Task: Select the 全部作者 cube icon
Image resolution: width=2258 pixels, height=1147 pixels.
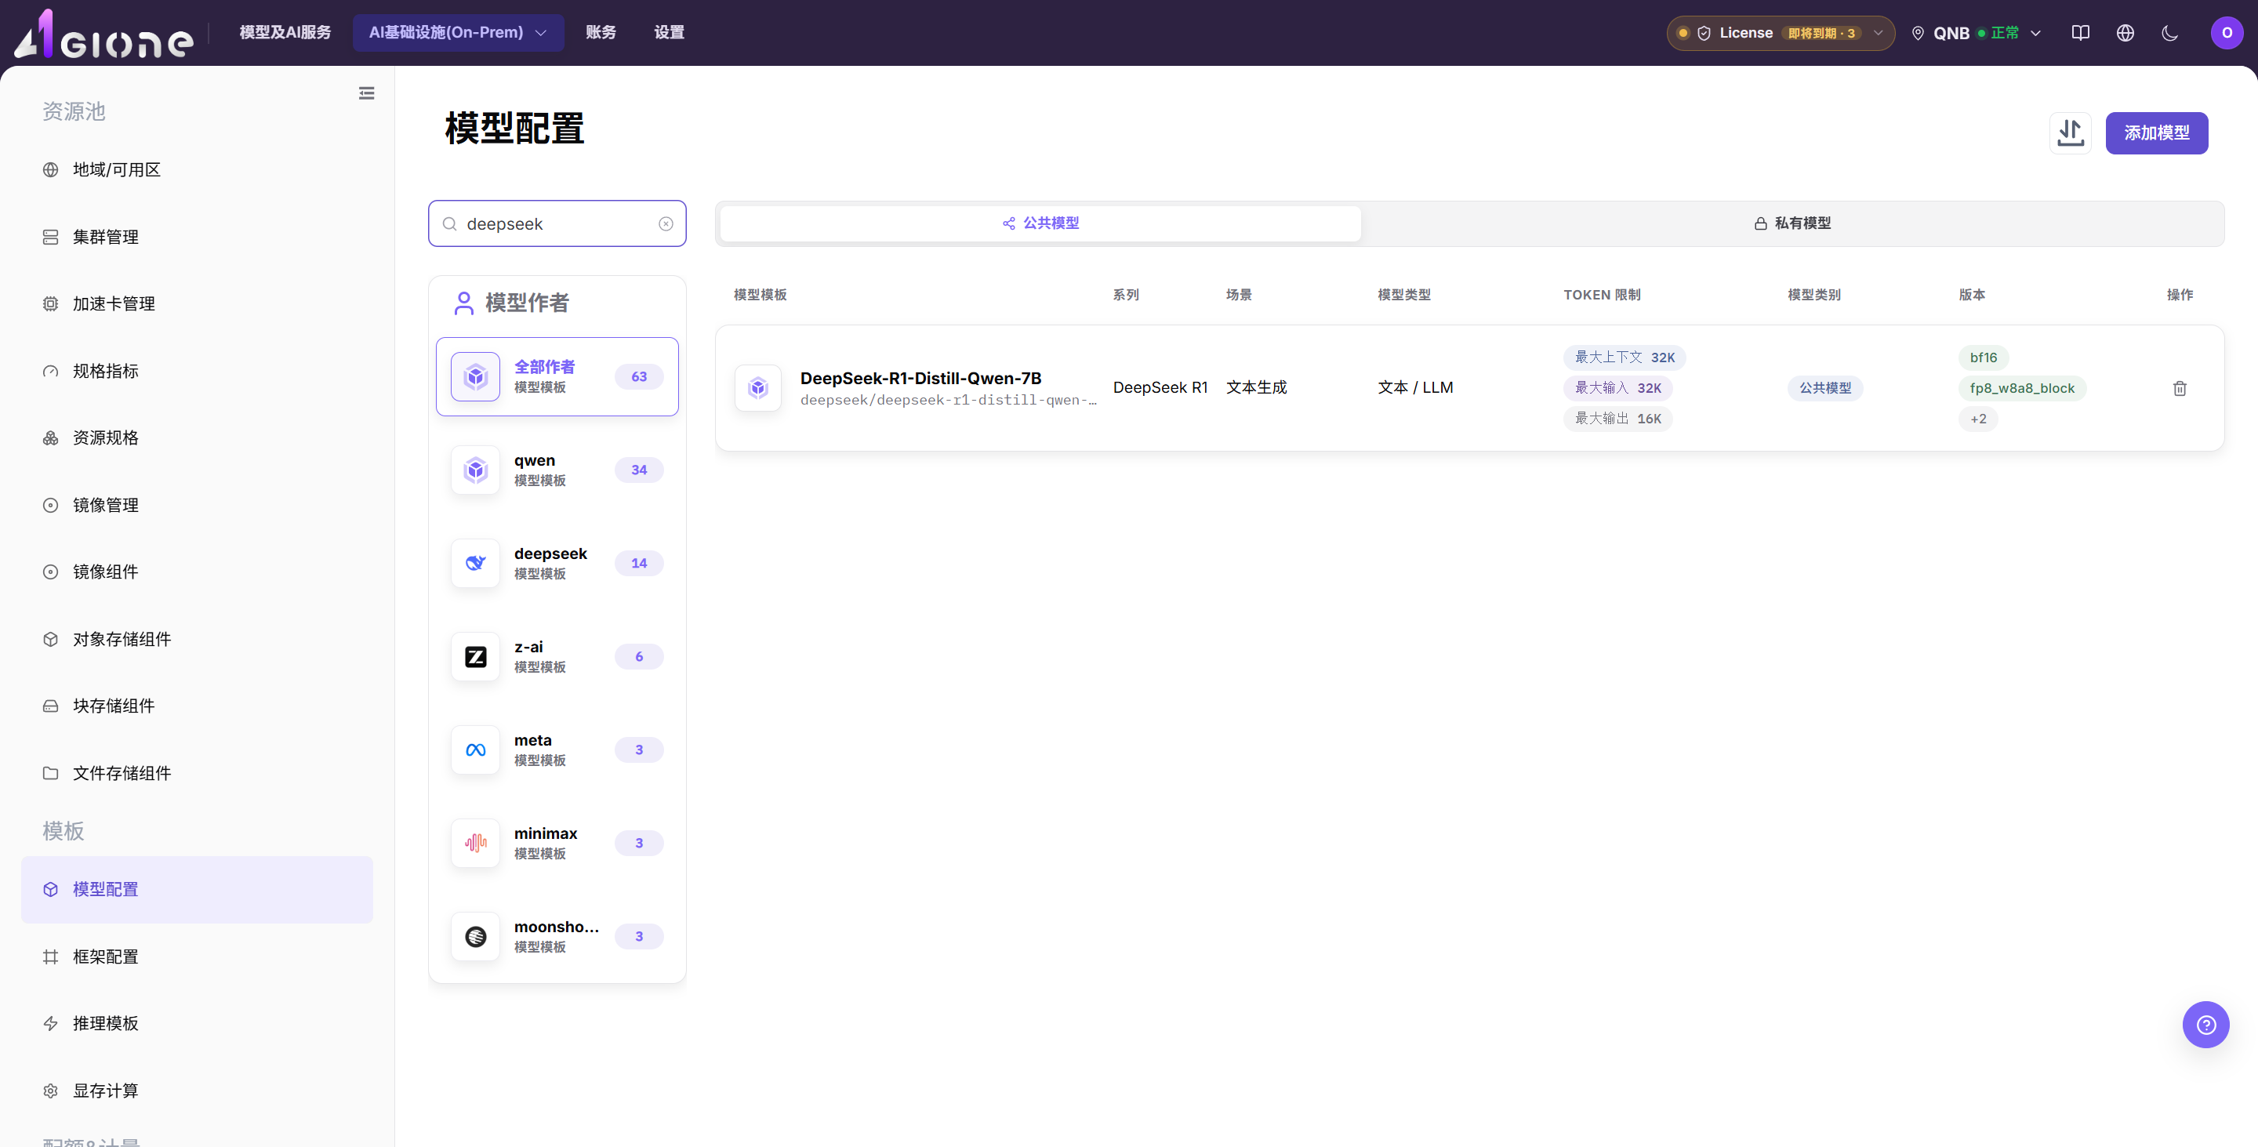Action: (475, 377)
